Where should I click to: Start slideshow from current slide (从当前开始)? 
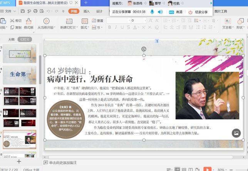[x=46, y=22]
